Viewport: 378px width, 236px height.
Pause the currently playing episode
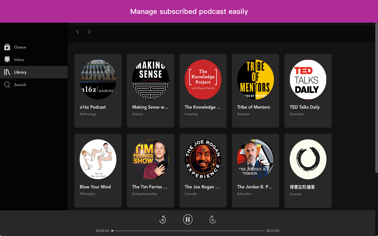tap(188, 219)
